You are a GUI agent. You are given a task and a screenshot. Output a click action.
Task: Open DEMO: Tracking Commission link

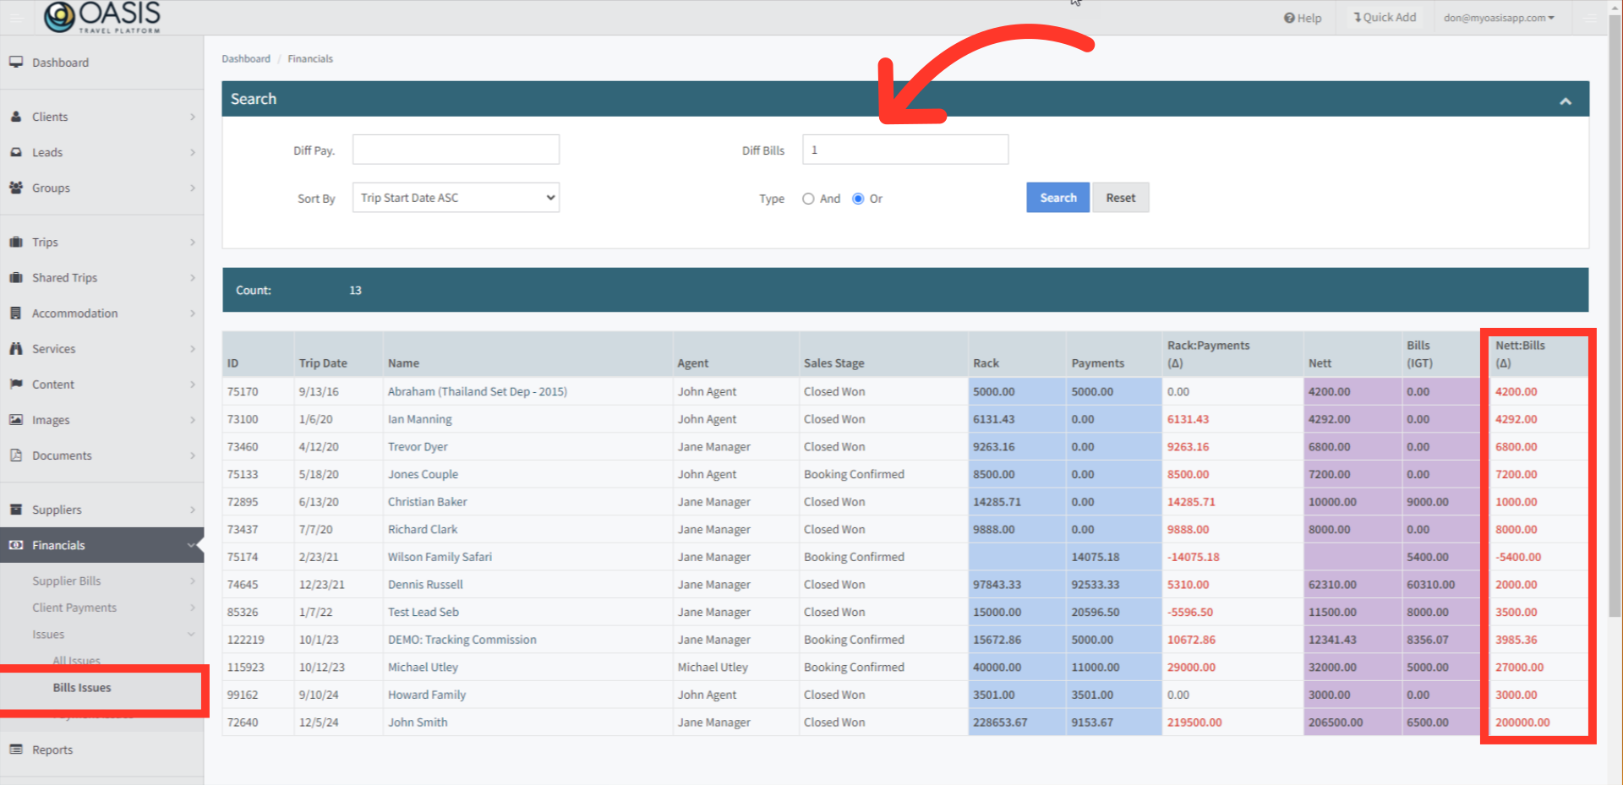[x=462, y=640]
